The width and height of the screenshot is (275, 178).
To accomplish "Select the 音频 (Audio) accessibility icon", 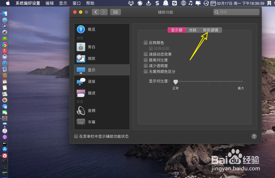I will tap(92, 111).
